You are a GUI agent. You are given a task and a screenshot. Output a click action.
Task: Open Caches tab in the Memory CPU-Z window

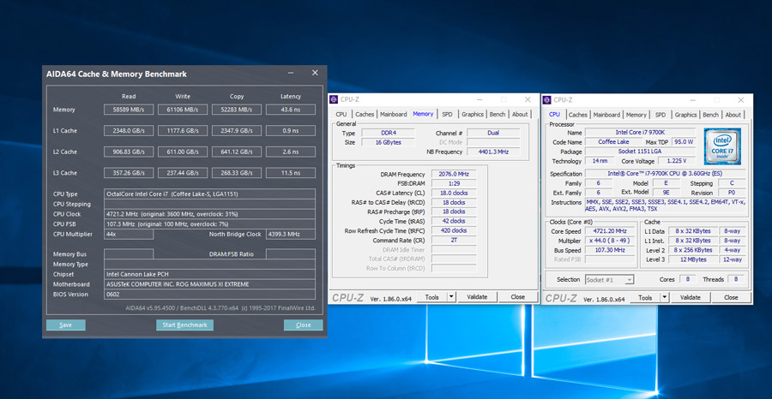[x=365, y=114]
